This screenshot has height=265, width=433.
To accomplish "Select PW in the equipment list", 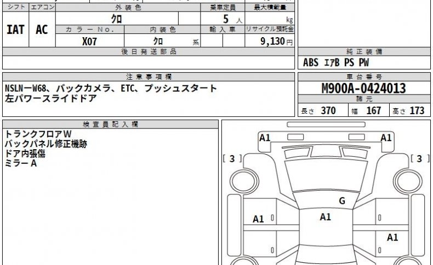I will tap(364, 62).
